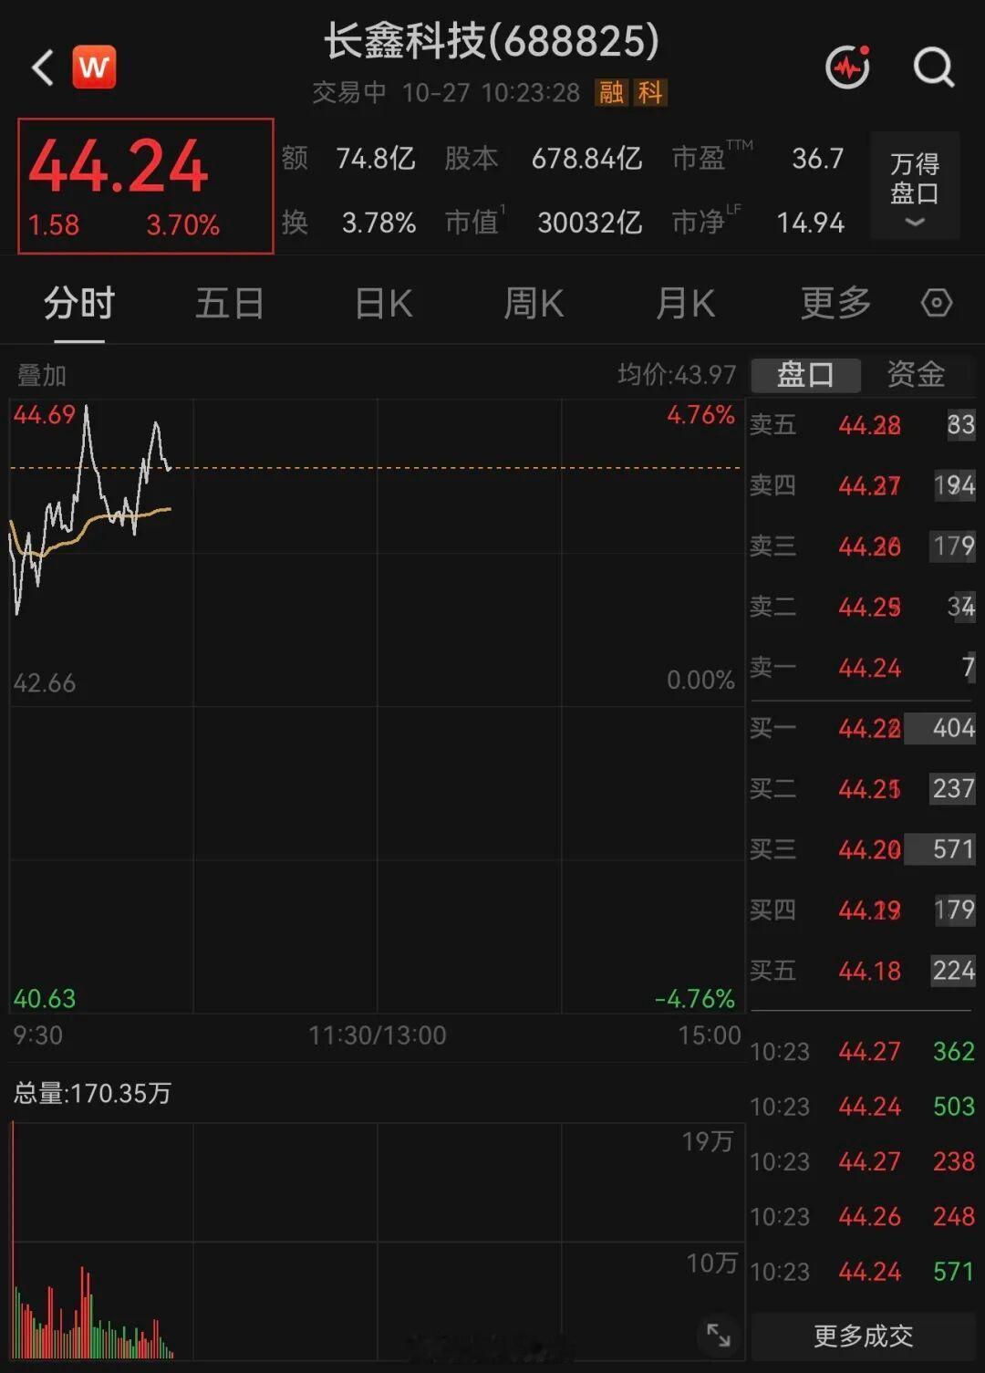The width and height of the screenshot is (985, 1373).
Task: Open chart settings hexagon icon
Action: [x=936, y=303]
